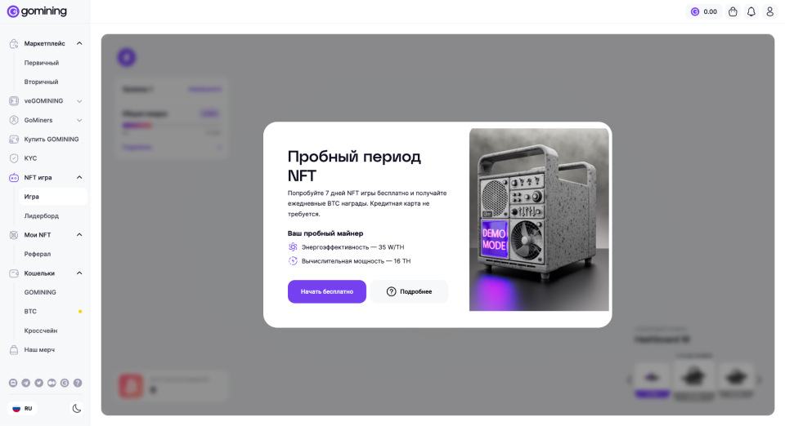Open the Discord social link icon
Image resolution: width=785 pixels, height=426 pixels.
(13, 383)
